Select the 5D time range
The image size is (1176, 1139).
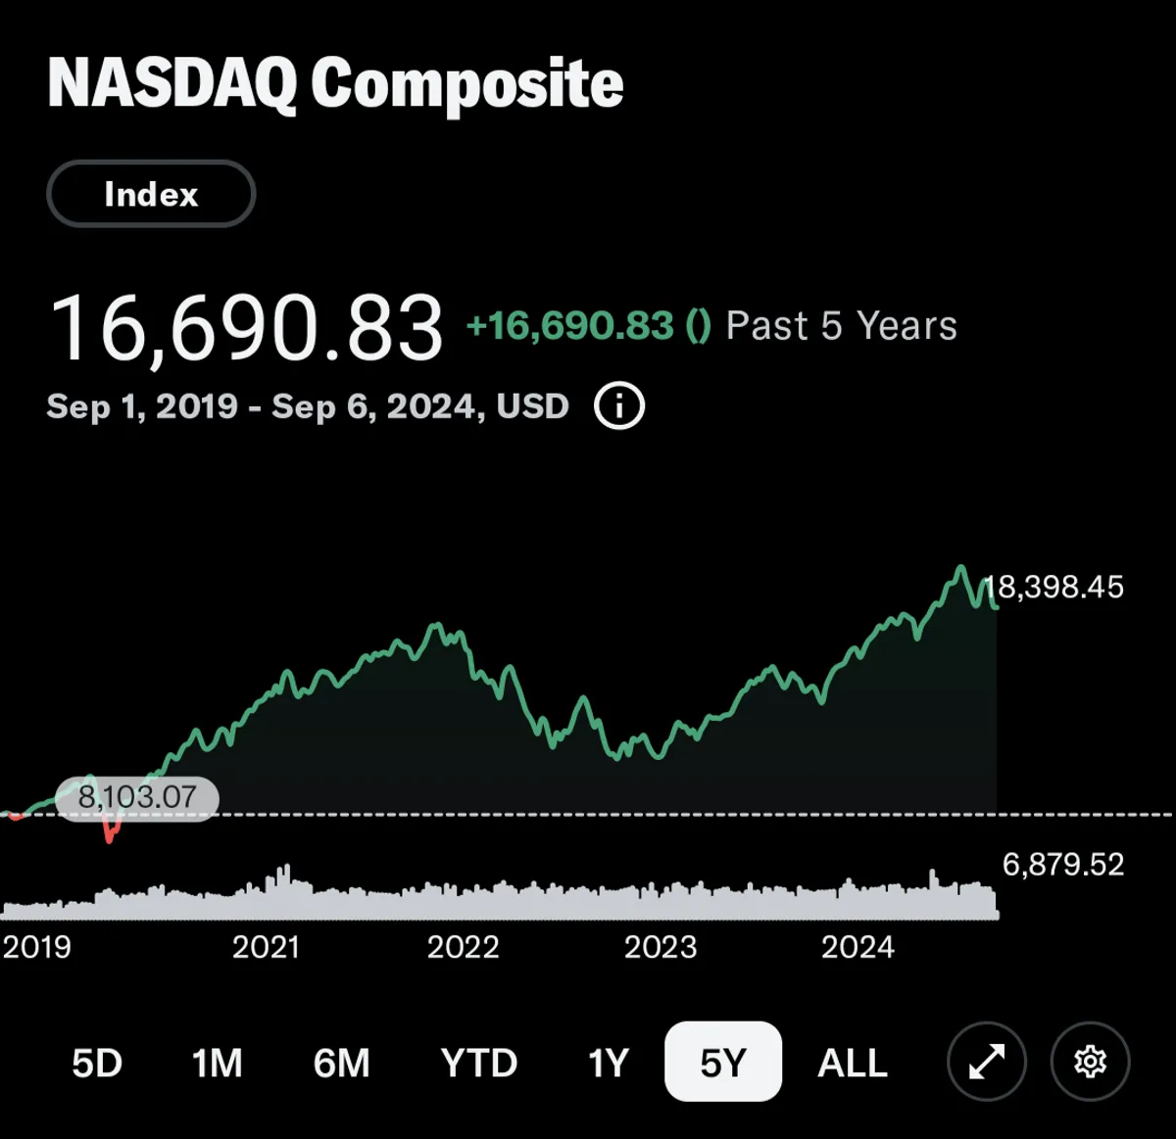click(x=97, y=1063)
